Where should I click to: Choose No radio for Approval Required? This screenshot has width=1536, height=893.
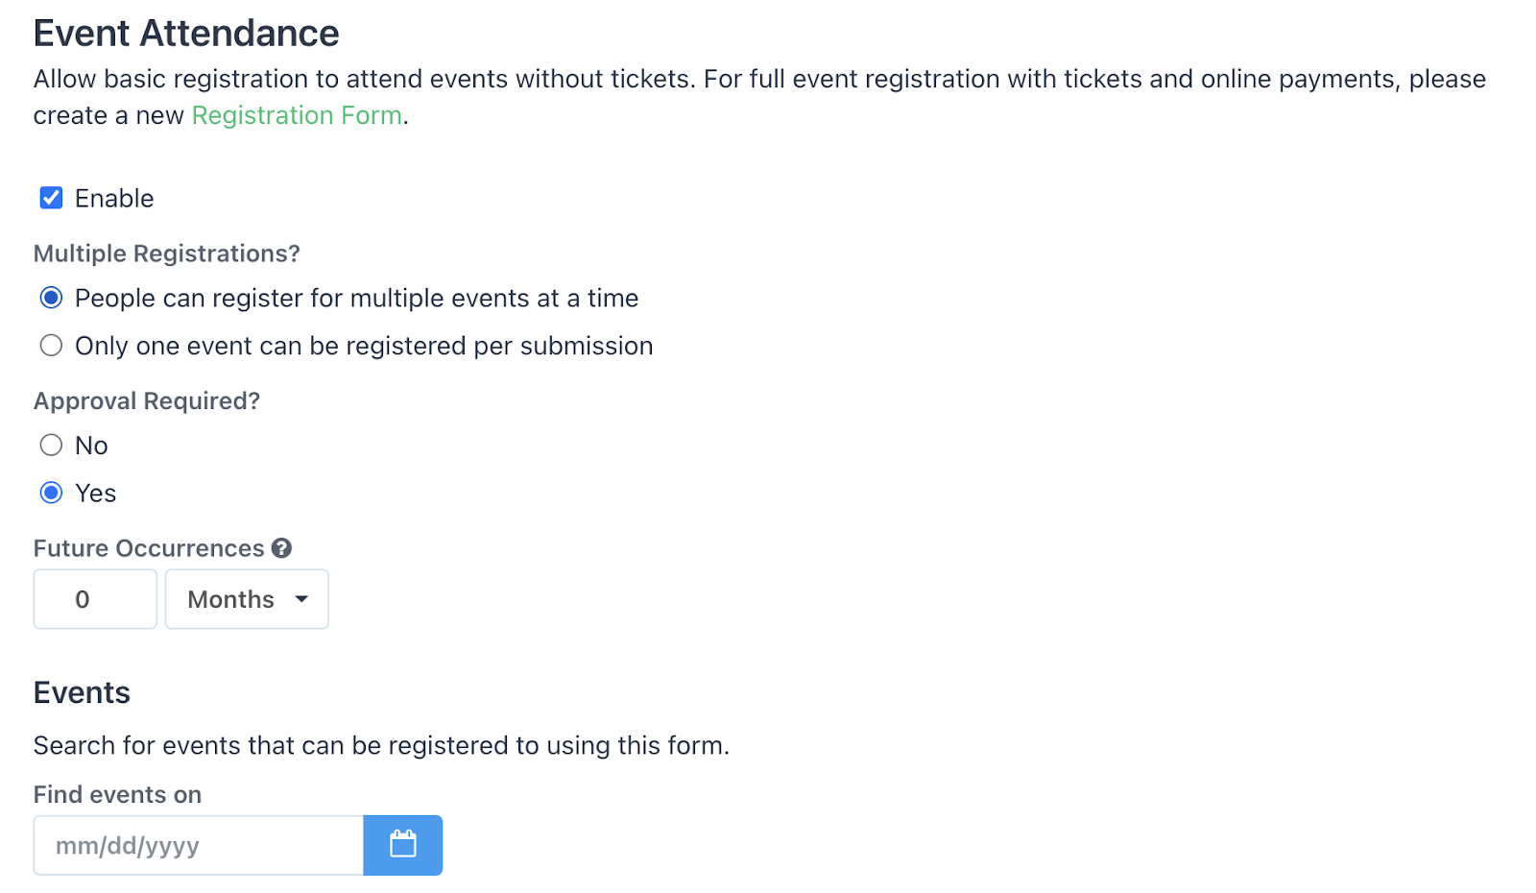point(51,446)
